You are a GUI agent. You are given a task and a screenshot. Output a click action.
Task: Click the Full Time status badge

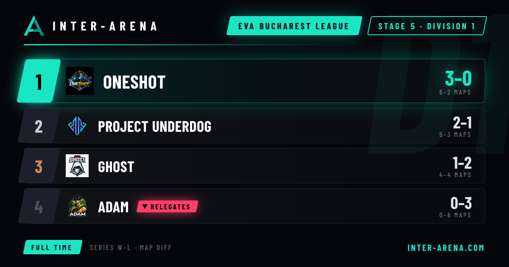[x=53, y=247]
